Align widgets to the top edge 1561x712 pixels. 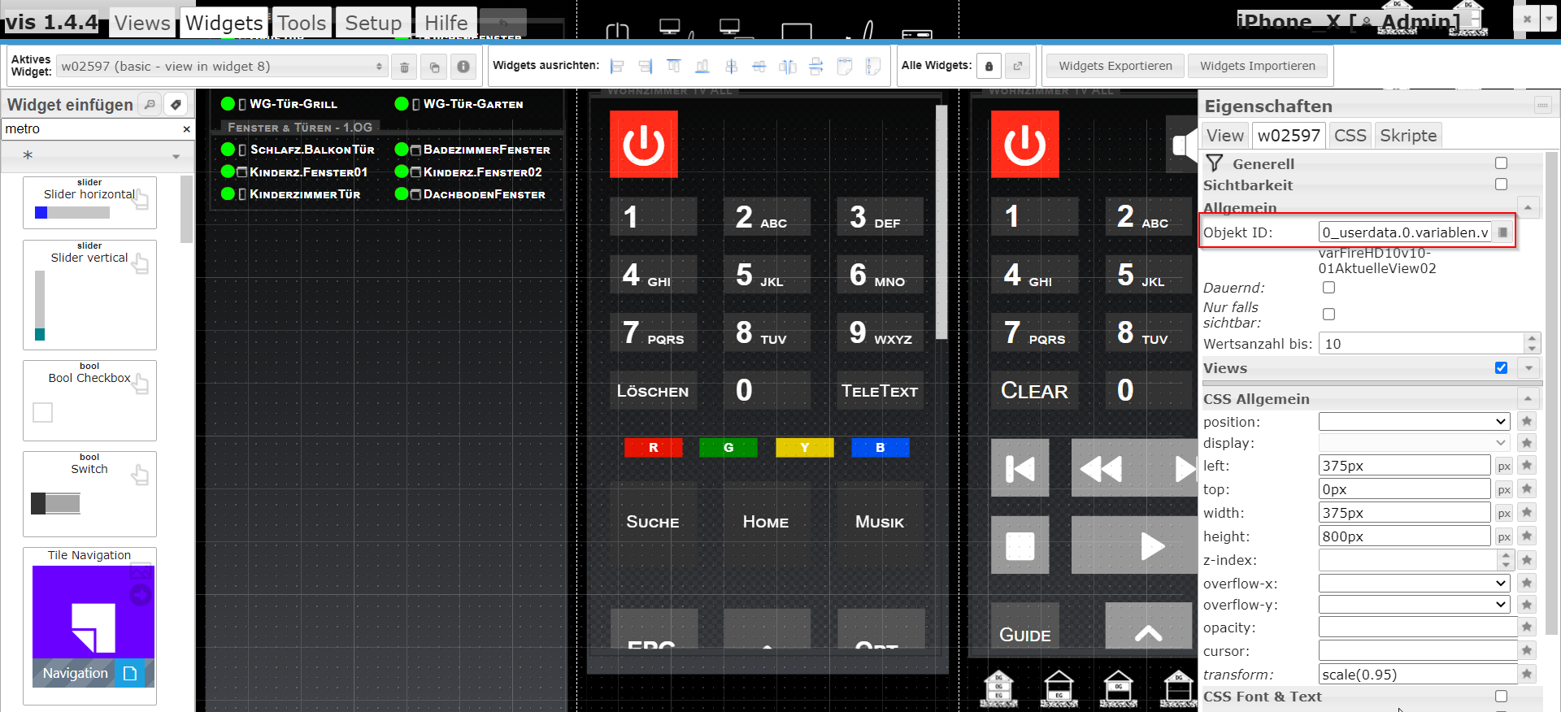pos(674,67)
